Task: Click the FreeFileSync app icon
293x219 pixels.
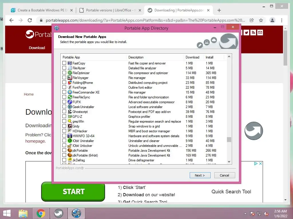Action: 70,97
